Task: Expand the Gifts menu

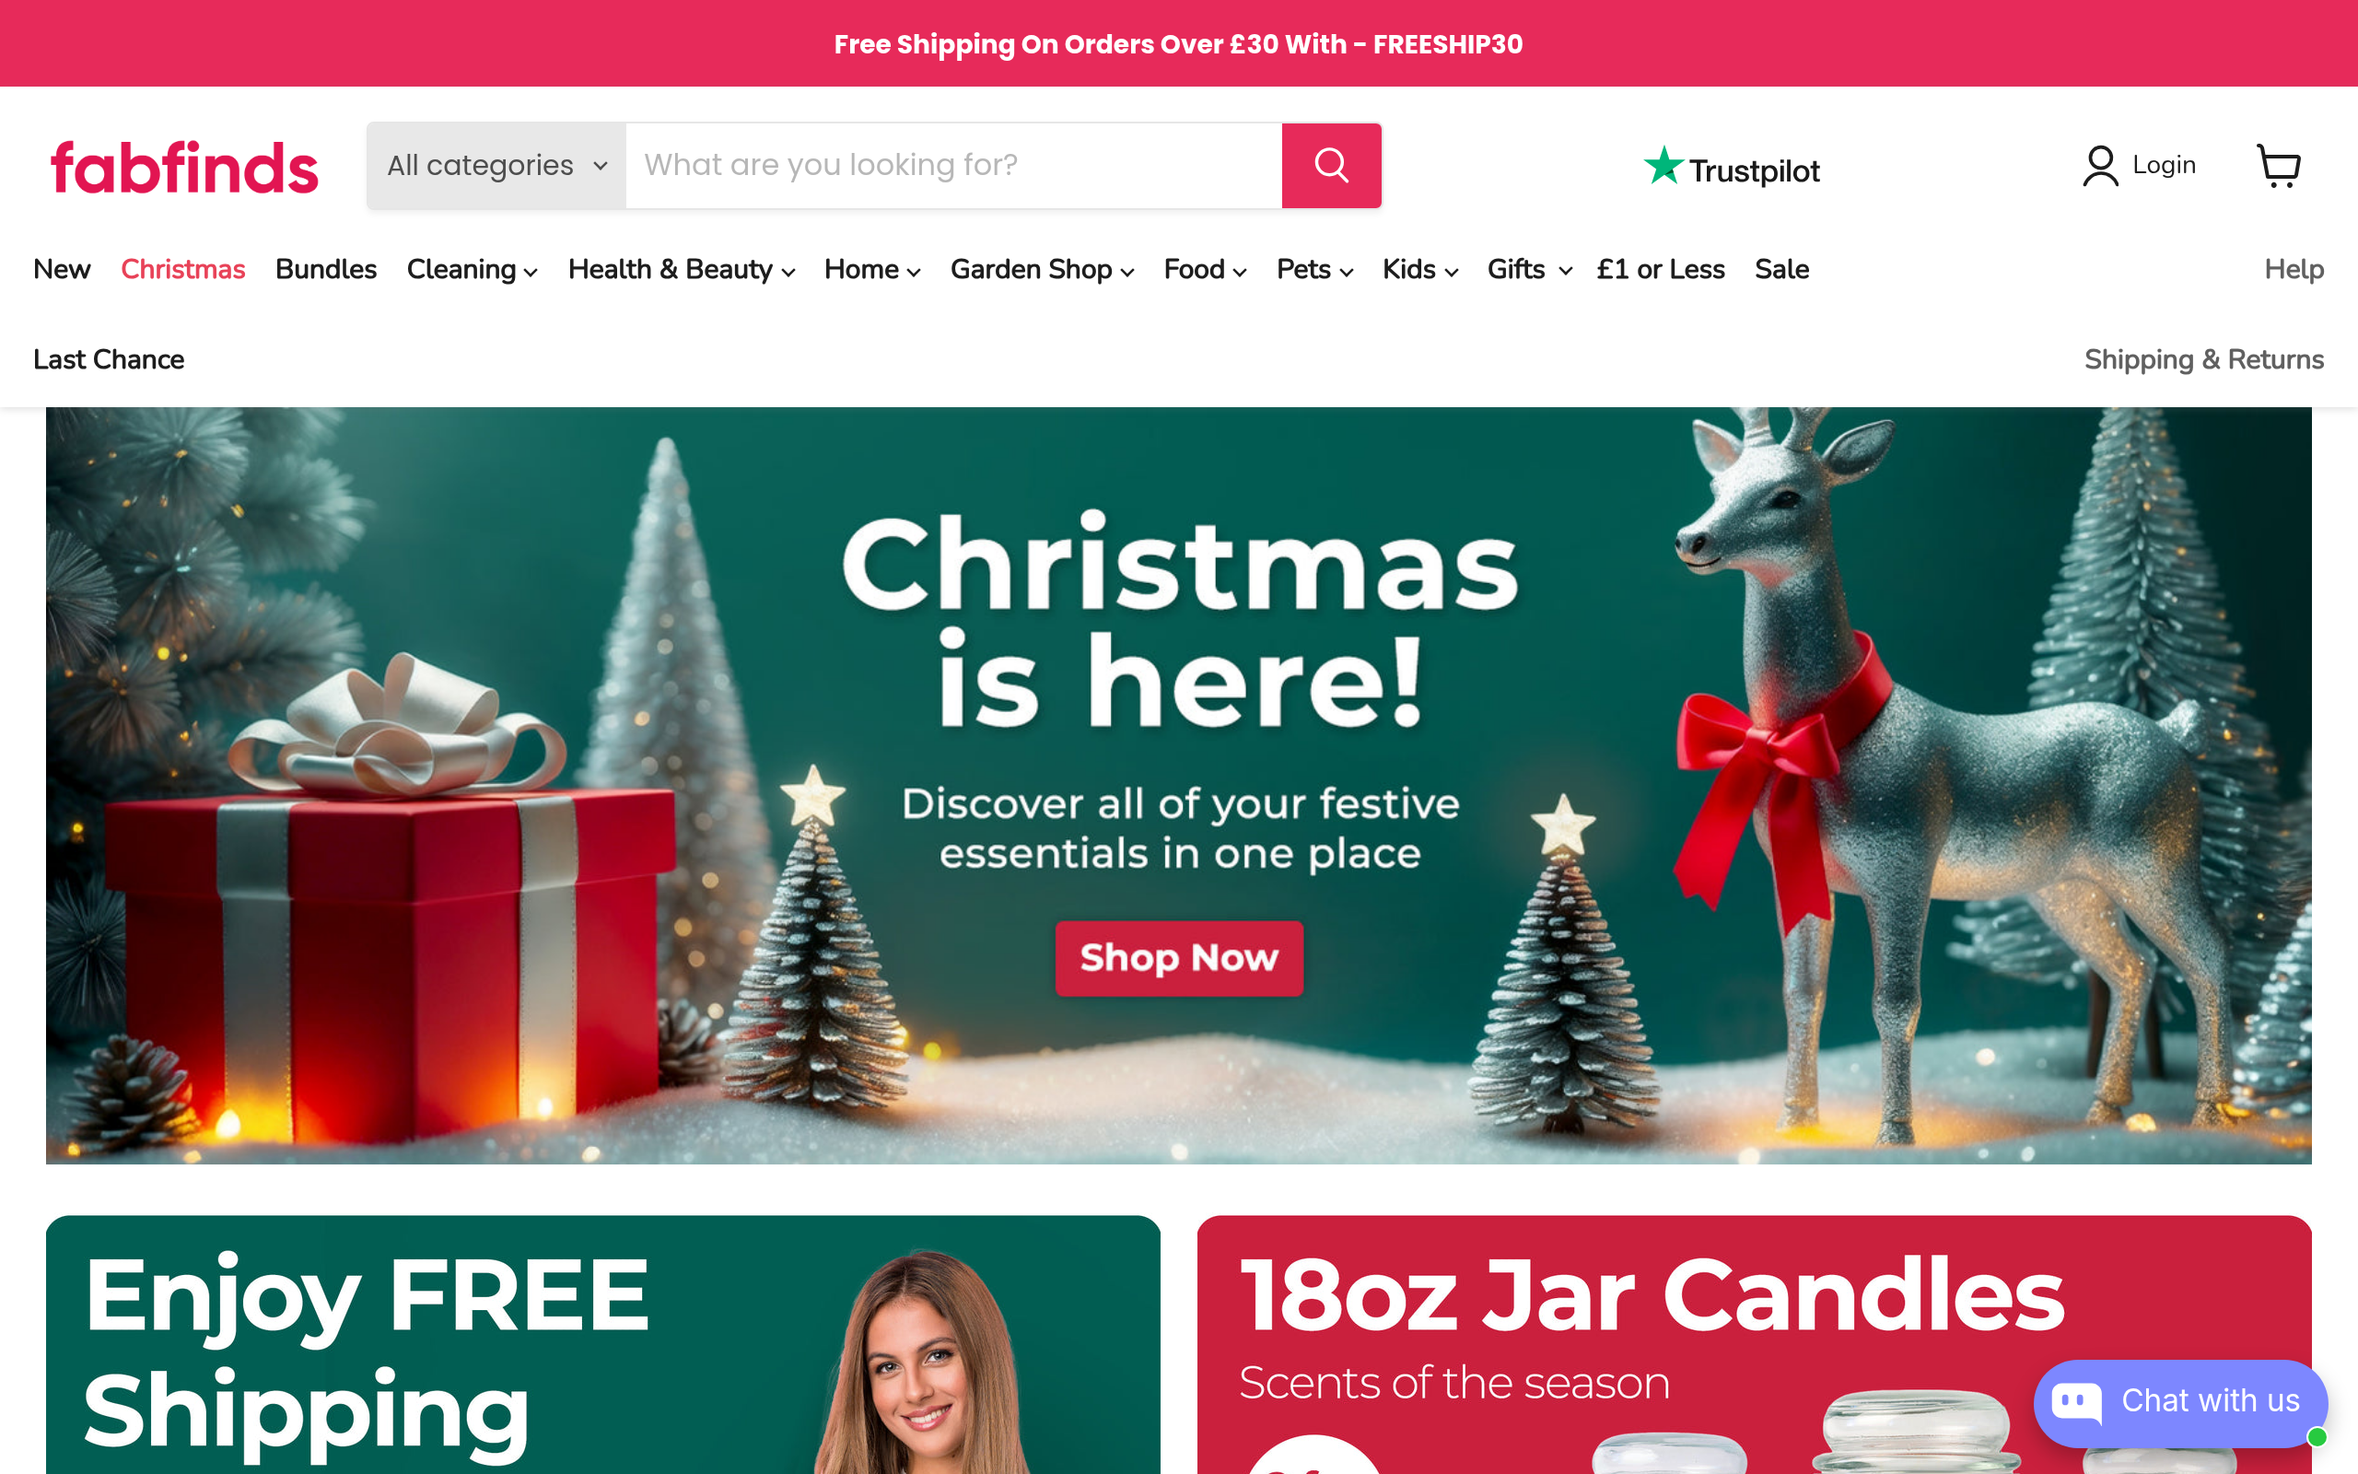Action: [x=1529, y=269]
